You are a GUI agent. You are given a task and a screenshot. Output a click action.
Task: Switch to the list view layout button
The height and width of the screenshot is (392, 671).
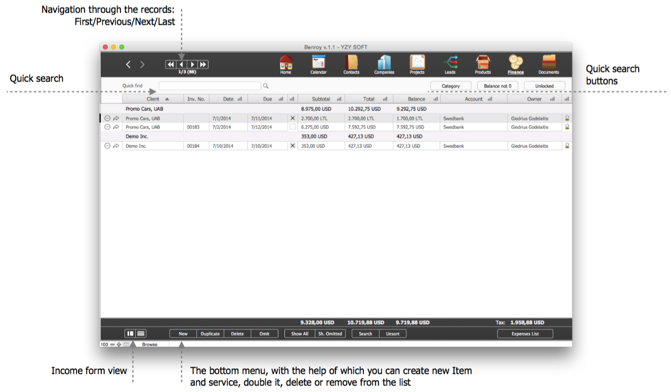tap(141, 334)
